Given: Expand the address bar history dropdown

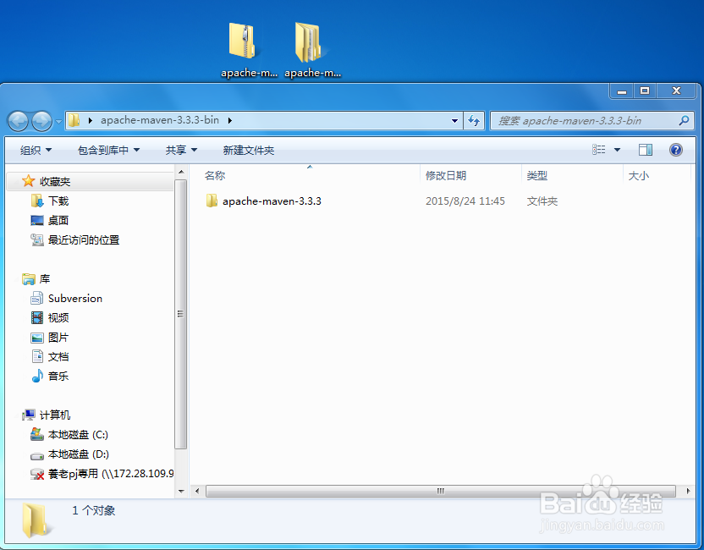Looking at the screenshot, I should pos(454,120).
